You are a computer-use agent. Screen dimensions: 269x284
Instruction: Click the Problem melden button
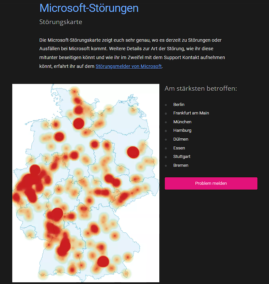click(211, 183)
